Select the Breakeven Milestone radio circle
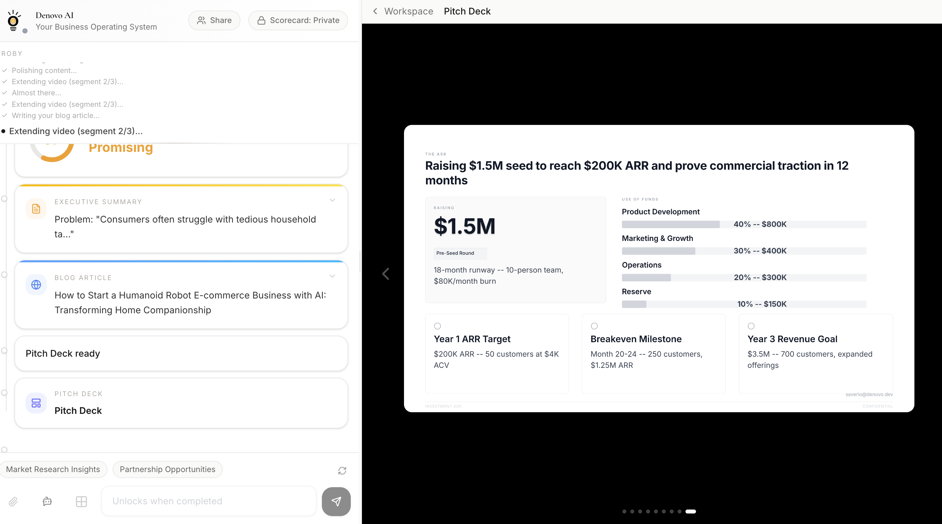Image resolution: width=942 pixels, height=524 pixels. (x=594, y=326)
